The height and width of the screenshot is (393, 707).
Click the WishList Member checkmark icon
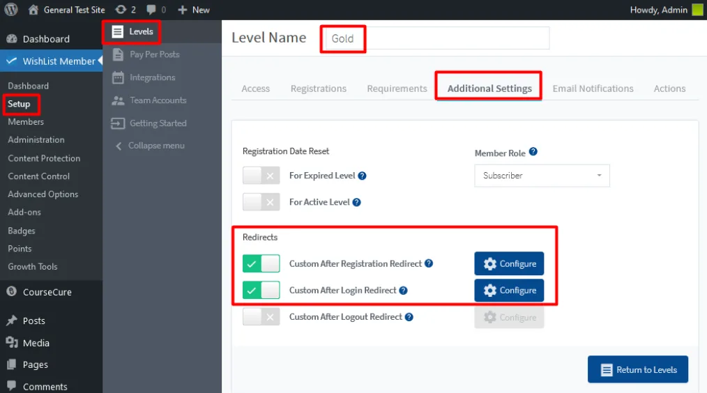coord(12,61)
